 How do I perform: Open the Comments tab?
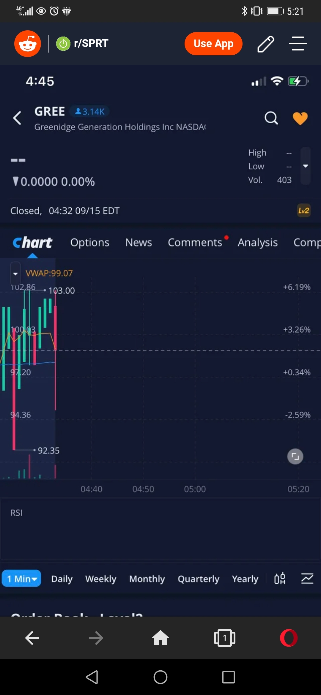[195, 242]
